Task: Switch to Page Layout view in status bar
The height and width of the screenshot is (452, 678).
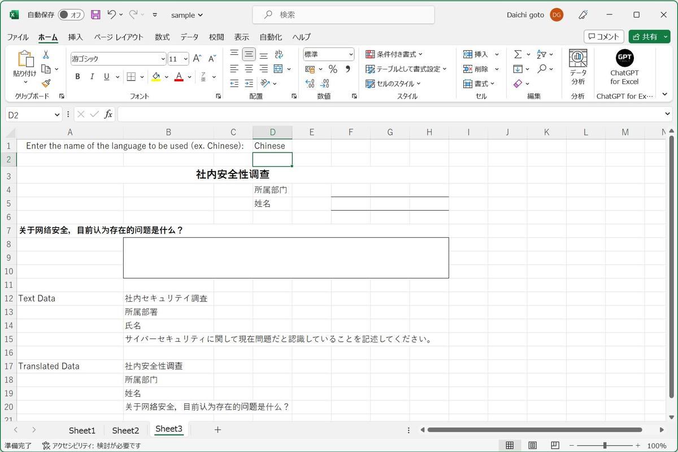Action: [x=532, y=445]
